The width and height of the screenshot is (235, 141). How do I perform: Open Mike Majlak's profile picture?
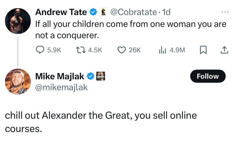18,81
